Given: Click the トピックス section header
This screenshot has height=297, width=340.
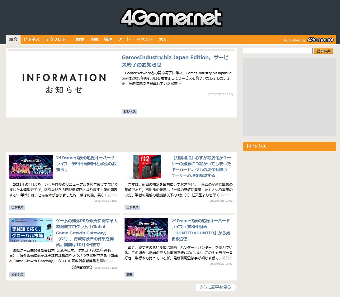Looking at the screenshot, I should 290,146.
